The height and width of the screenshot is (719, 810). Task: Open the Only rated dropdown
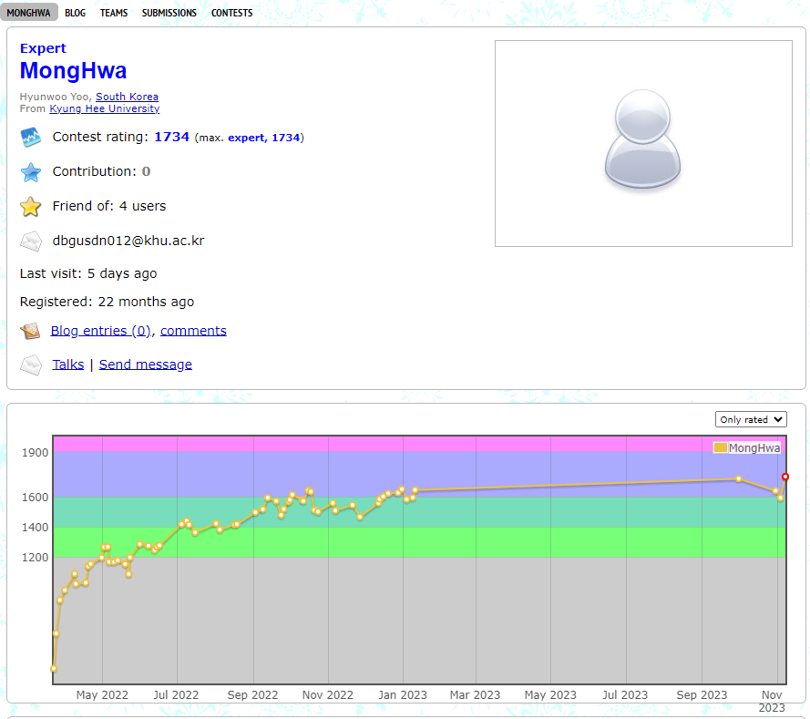click(x=751, y=419)
